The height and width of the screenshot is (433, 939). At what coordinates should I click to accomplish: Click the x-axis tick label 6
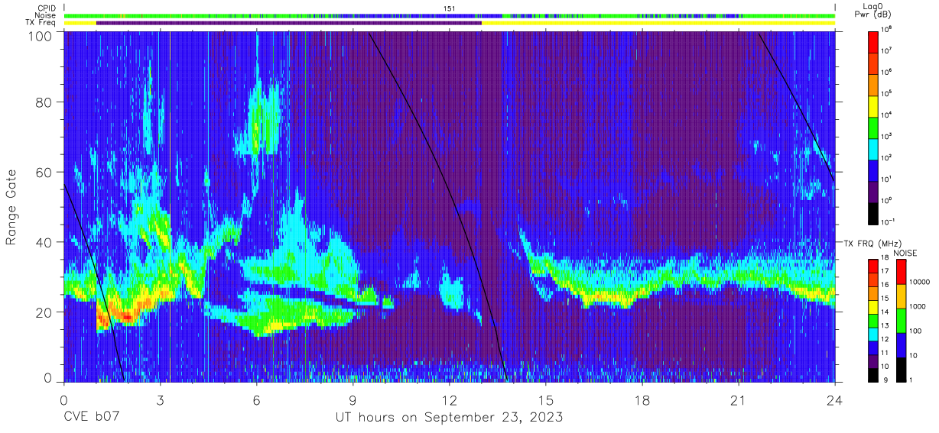(256, 399)
